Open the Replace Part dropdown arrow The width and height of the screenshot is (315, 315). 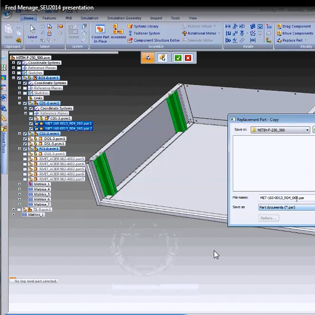(306, 40)
